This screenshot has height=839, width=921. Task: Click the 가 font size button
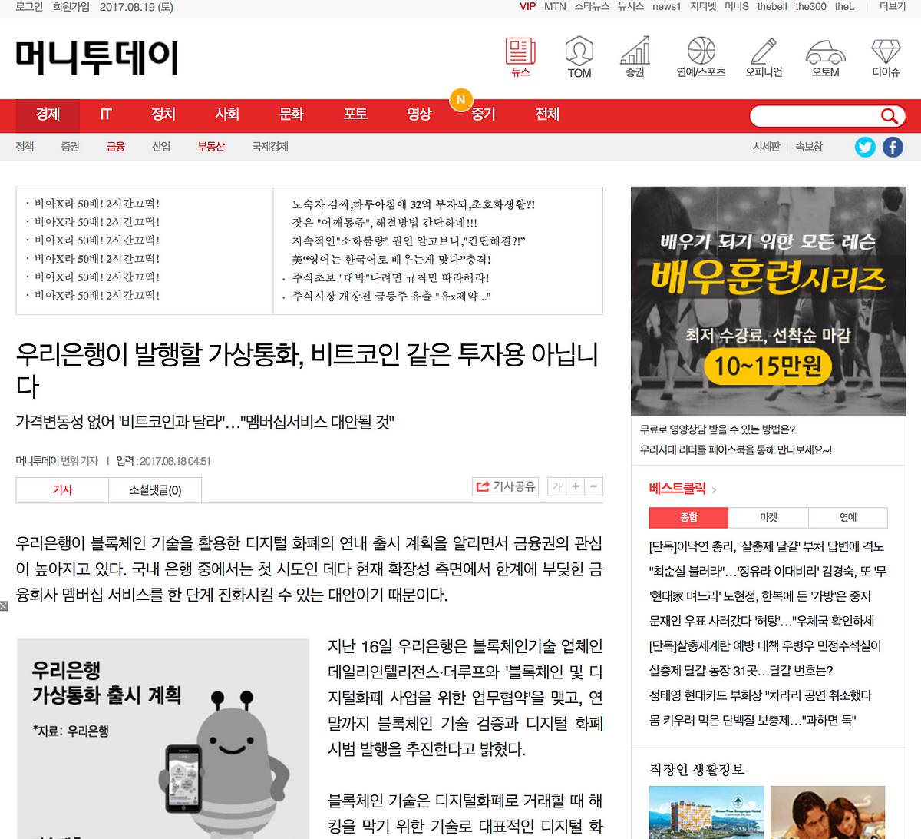pos(557,486)
